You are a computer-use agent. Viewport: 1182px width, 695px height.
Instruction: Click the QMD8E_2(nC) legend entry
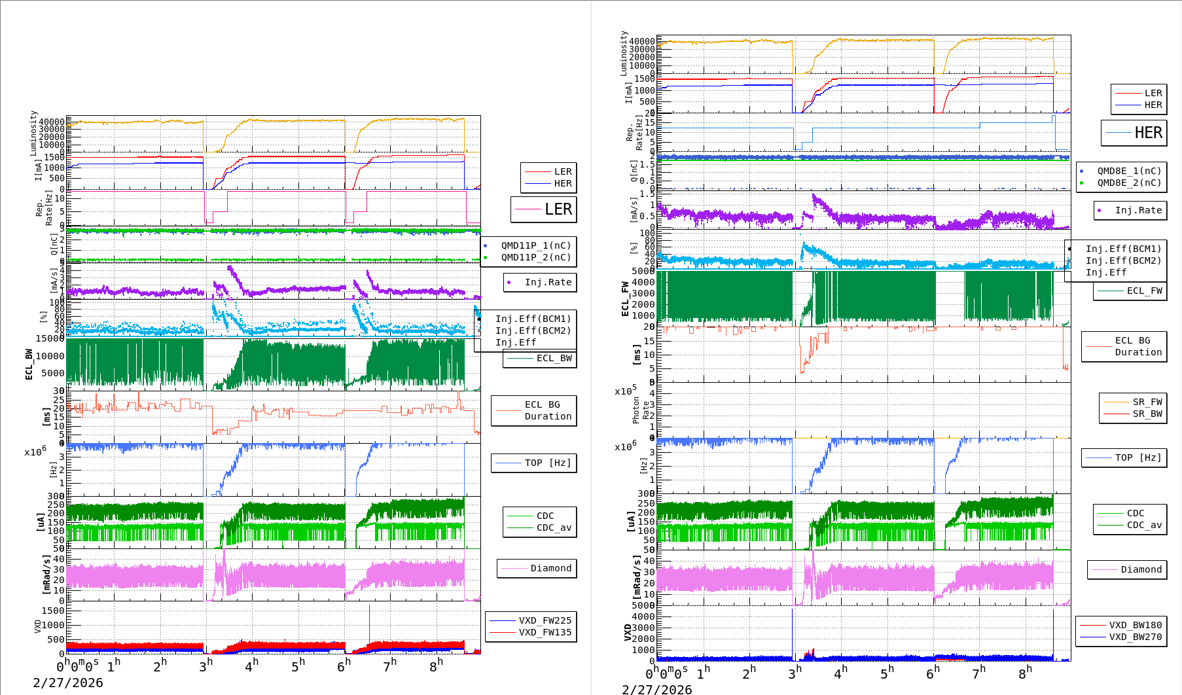1128,183
